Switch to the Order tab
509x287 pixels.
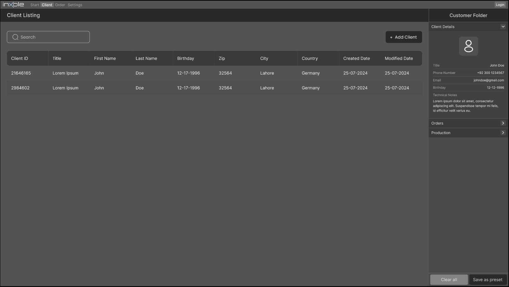tap(60, 5)
